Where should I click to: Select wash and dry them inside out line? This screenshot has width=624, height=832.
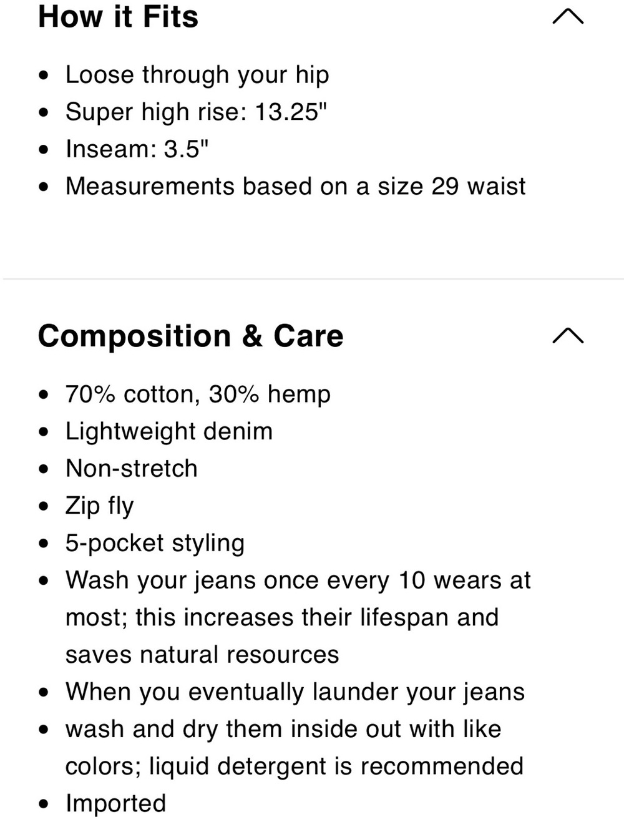tap(283, 729)
